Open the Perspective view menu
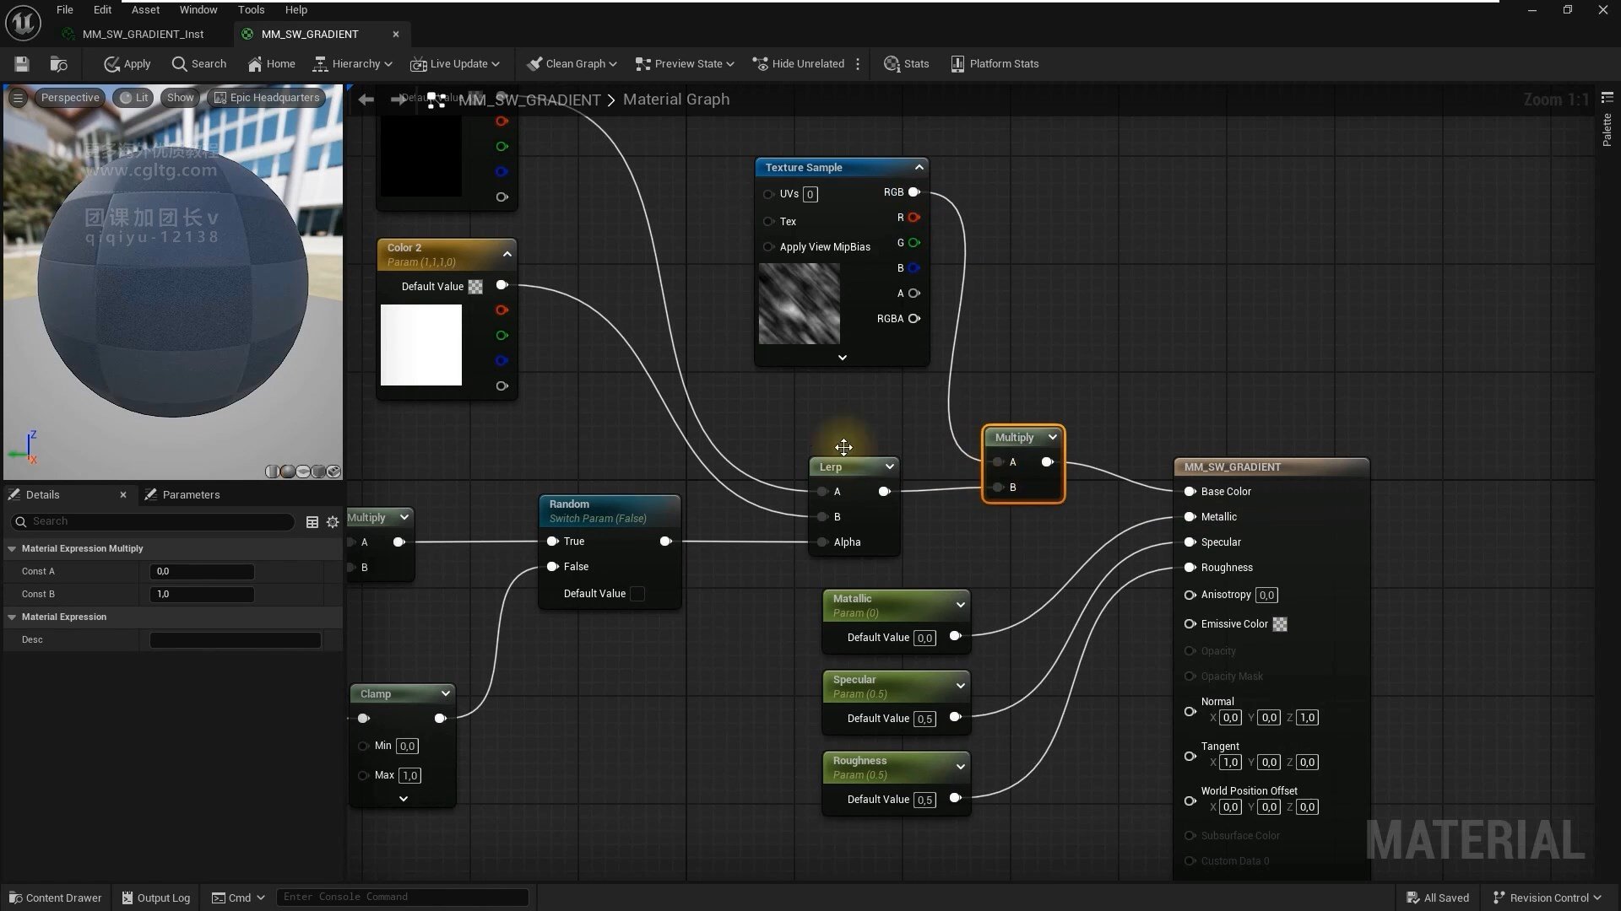The image size is (1621, 911). (70, 98)
